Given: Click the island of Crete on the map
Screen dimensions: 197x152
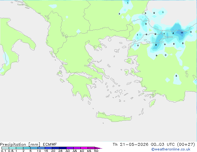Looking at the screenshot, I should (114, 117).
